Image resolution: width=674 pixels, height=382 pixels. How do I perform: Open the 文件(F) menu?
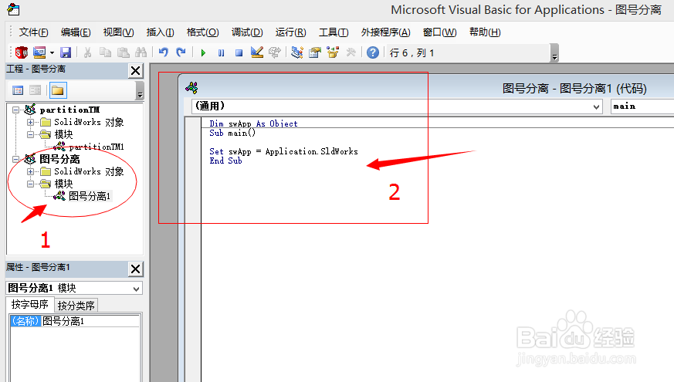(33, 32)
